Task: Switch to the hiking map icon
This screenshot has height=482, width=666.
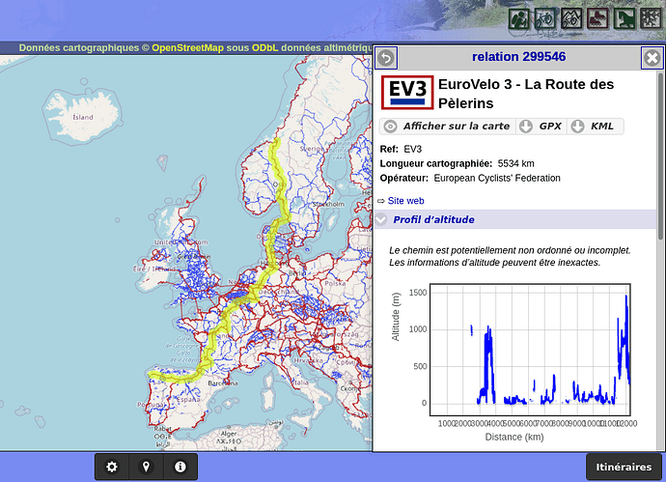Action: (x=518, y=18)
